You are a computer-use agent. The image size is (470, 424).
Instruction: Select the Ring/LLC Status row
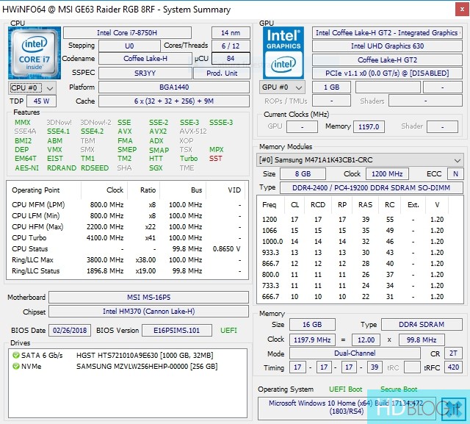click(x=127, y=270)
